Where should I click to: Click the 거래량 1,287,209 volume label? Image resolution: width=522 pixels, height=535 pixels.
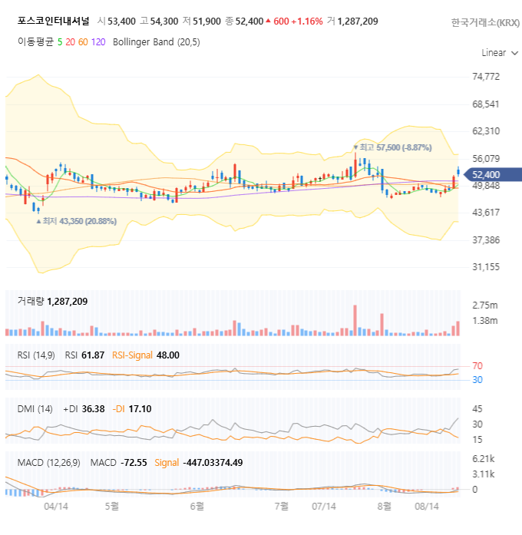point(52,302)
